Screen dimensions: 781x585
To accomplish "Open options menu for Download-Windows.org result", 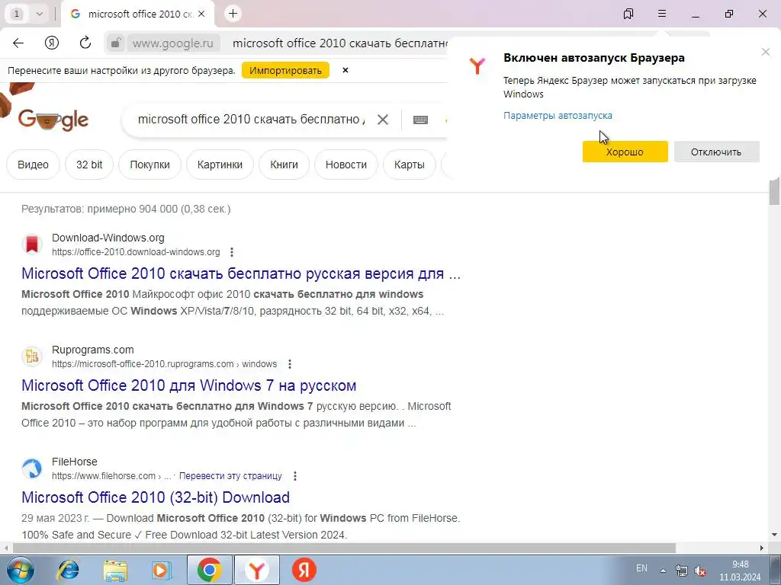I will click(x=232, y=252).
